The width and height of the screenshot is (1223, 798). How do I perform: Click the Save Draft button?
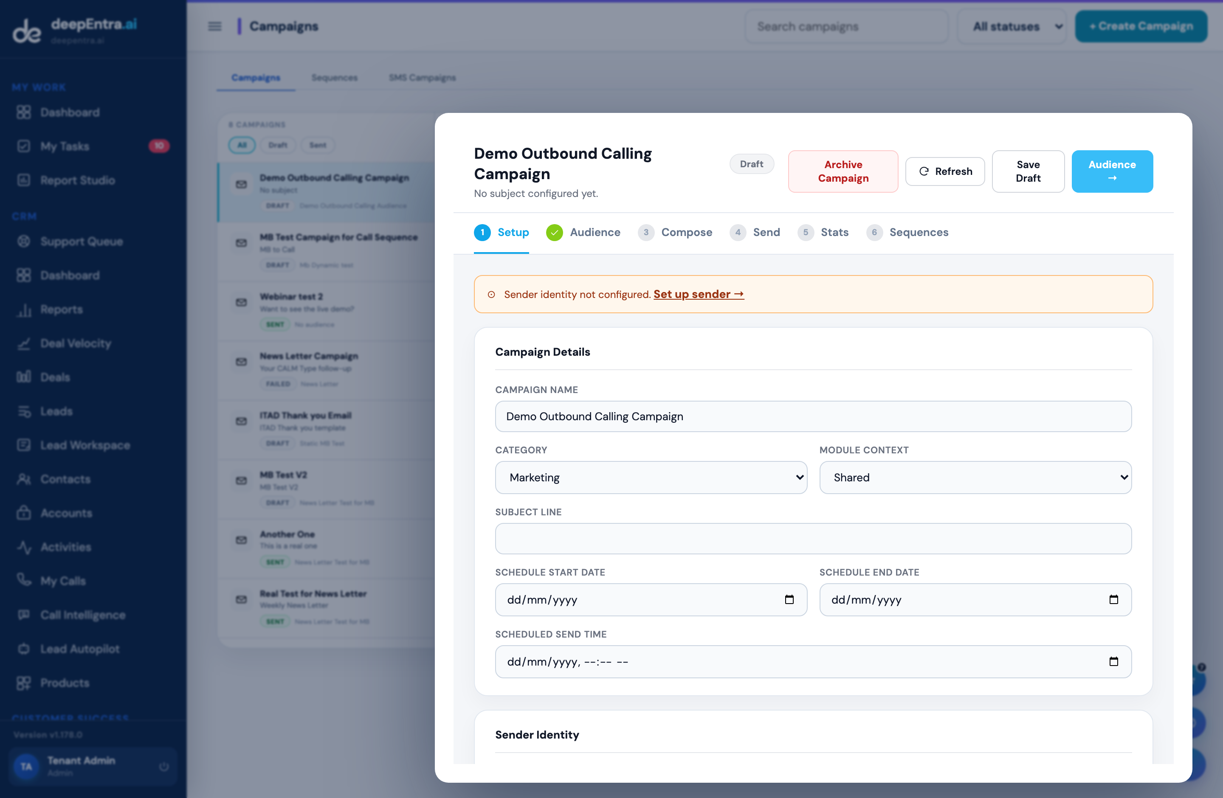(x=1028, y=171)
